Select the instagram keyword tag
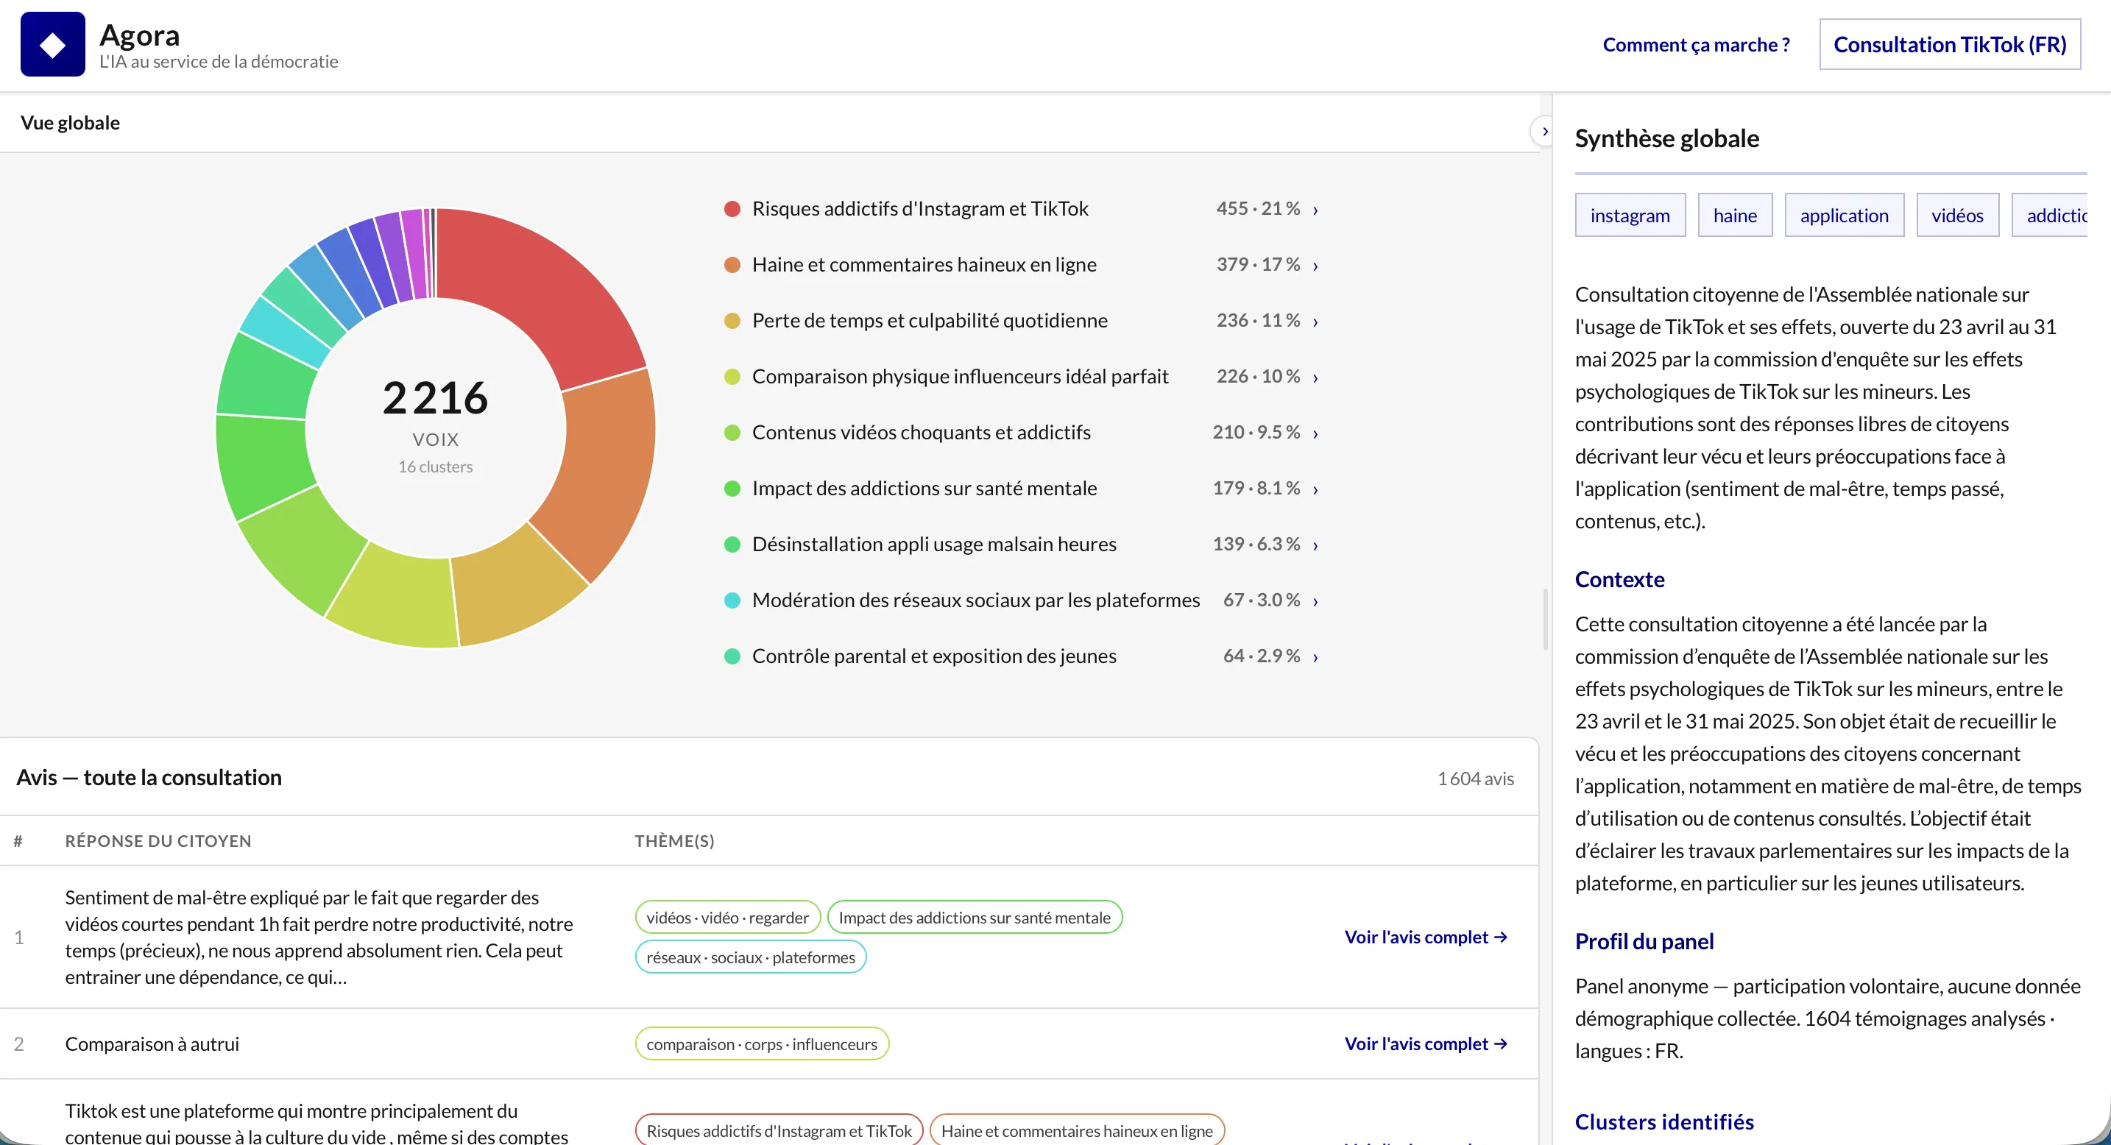This screenshot has width=2111, height=1145. (1630, 216)
